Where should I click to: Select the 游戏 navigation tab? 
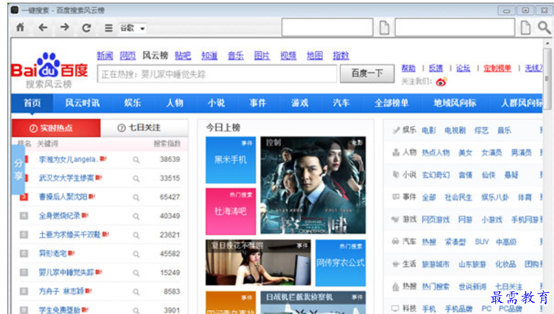[300, 103]
